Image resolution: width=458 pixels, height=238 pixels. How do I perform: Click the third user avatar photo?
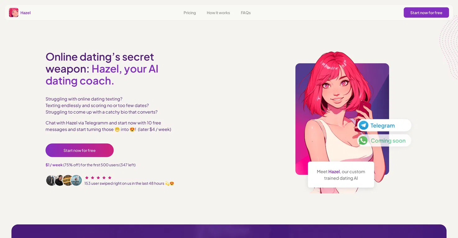coord(67,180)
